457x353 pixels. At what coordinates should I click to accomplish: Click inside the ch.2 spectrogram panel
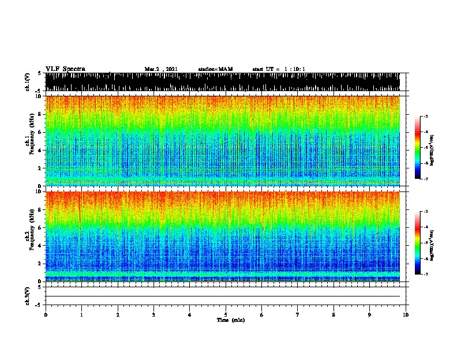(x=223, y=236)
